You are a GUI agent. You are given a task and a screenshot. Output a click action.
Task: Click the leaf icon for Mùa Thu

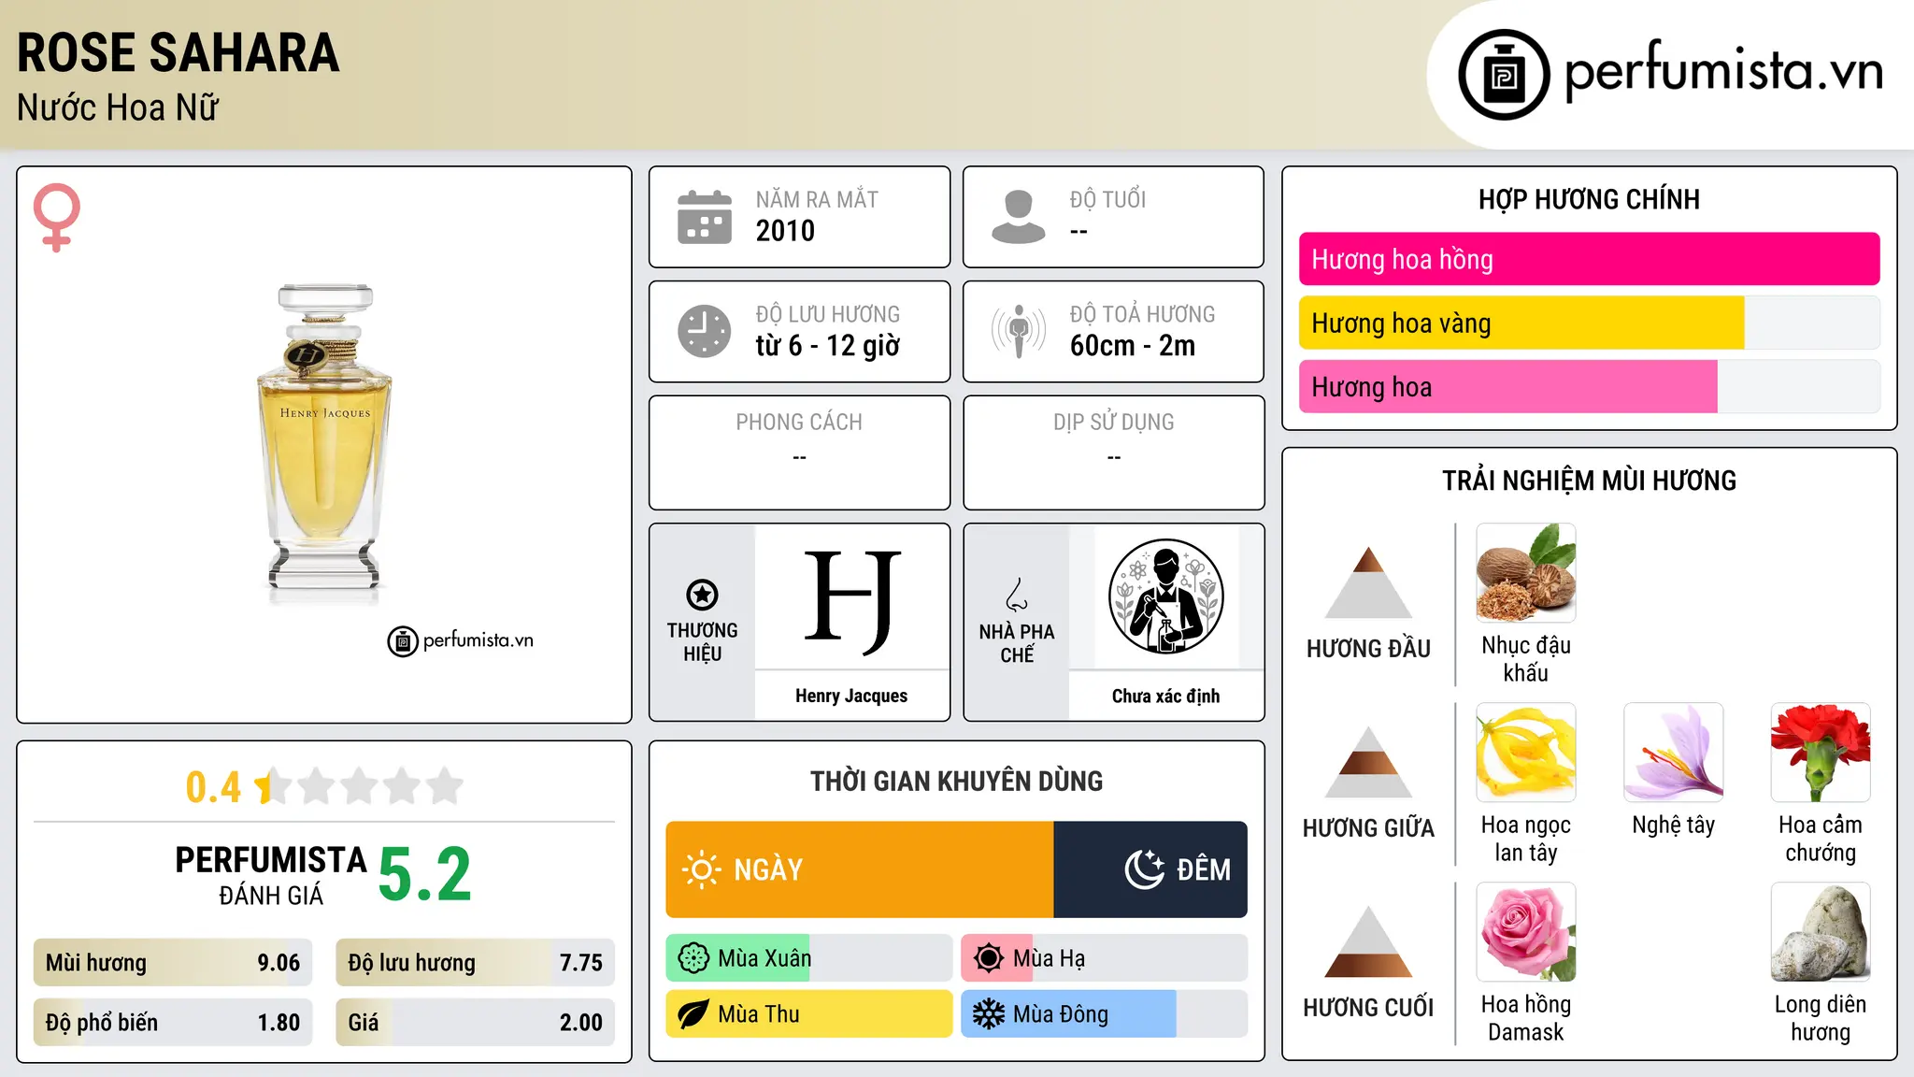click(693, 1014)
